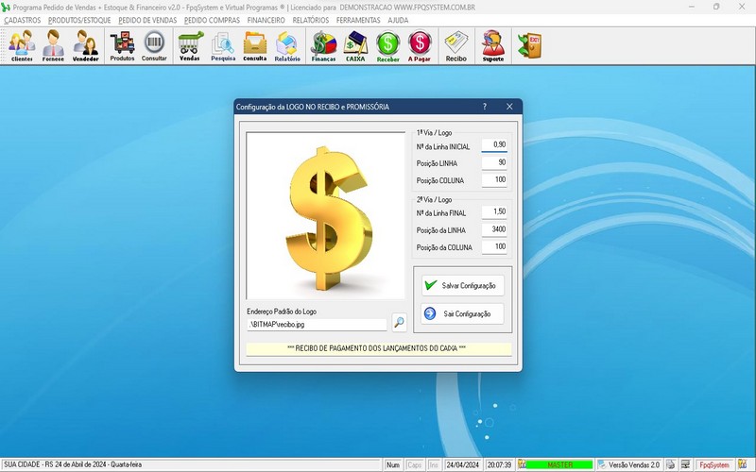Click the magnifier browse logo button
The image size is (756, 472).
click(399, 323)
